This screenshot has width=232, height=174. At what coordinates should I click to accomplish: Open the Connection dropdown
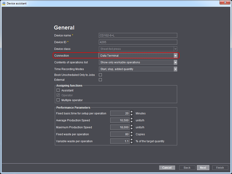coord(175,55)
